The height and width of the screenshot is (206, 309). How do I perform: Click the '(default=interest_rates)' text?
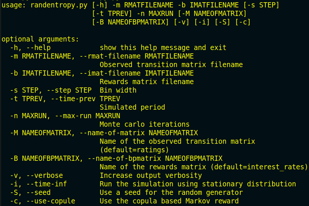259,167
